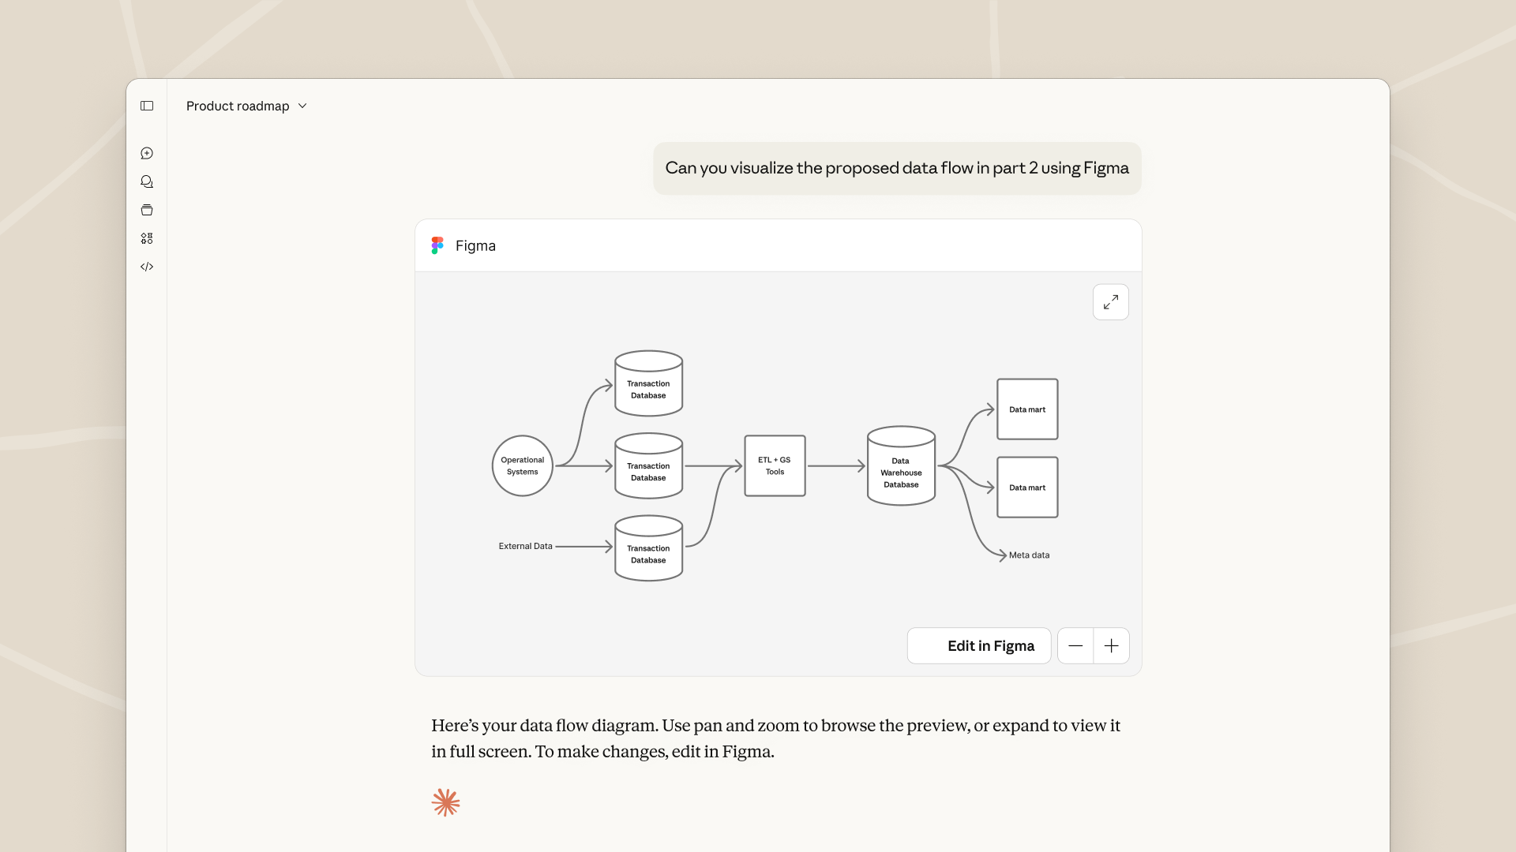Toggle the sidebar panel icon
1516x852 pixels.
[x=147, y=106]
